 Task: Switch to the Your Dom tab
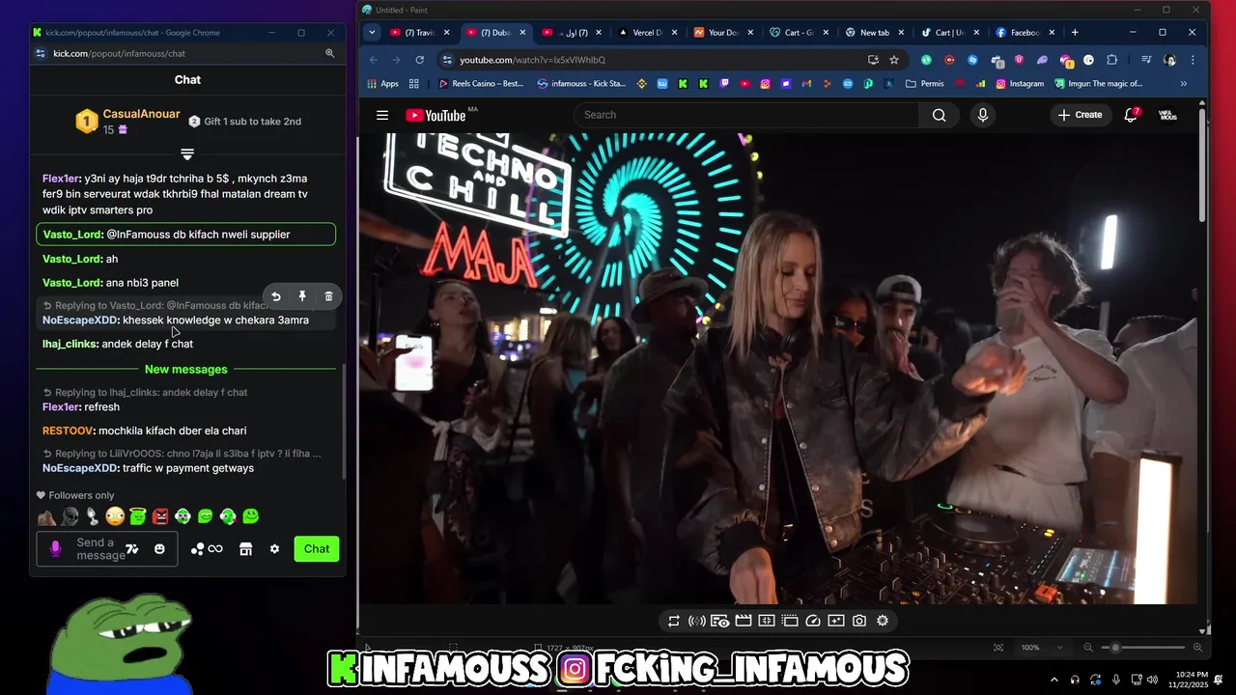tap(723, 33)
